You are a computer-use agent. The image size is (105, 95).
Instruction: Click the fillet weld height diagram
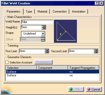coord(65,31)
